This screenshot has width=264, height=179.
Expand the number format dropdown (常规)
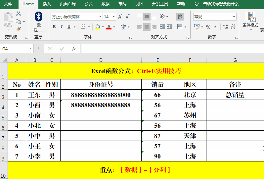(x=234, y=17)
